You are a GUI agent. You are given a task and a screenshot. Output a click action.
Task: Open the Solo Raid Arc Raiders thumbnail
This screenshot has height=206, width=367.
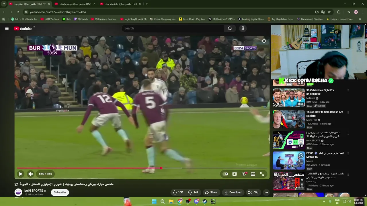pyautogui.click(x=289, y=119)
